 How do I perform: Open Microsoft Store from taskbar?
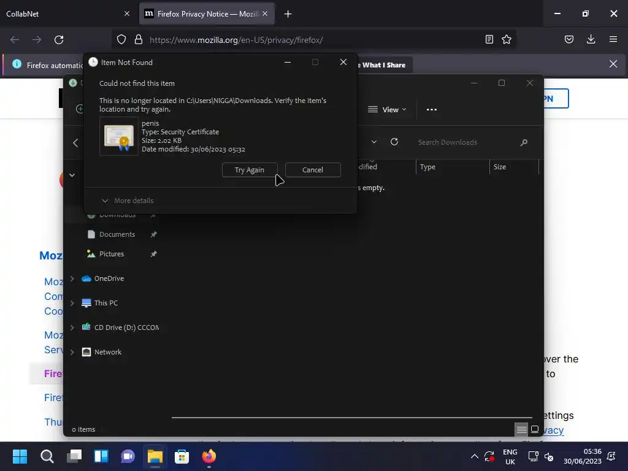tap(182, 456)
